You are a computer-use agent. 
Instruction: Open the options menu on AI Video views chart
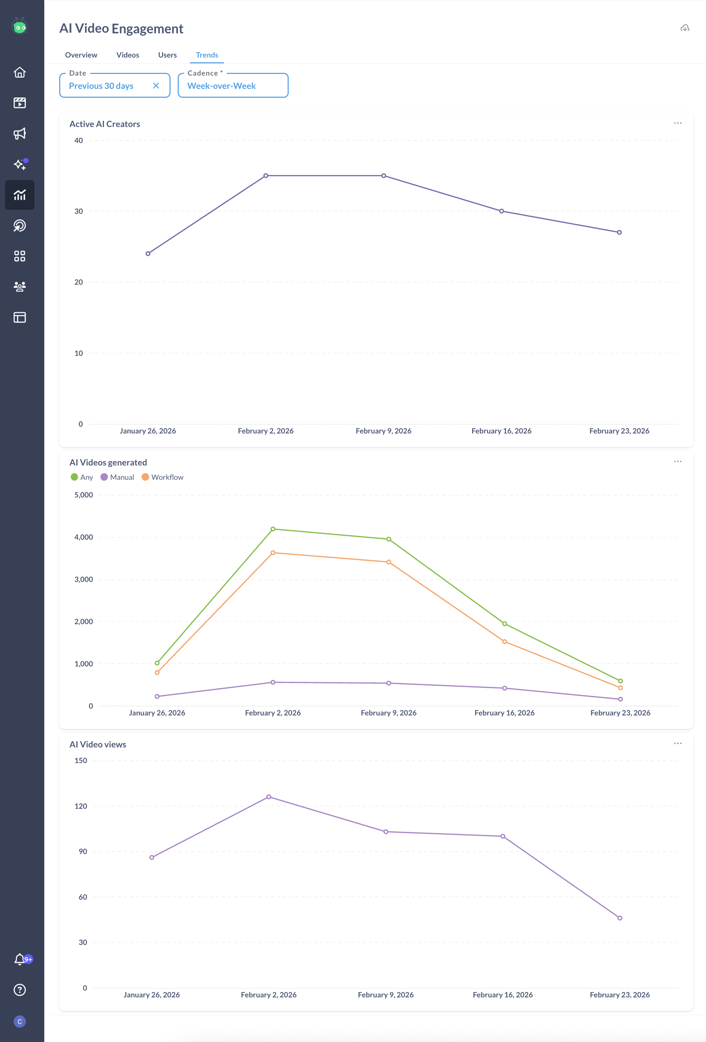click(x=678, y=743)
